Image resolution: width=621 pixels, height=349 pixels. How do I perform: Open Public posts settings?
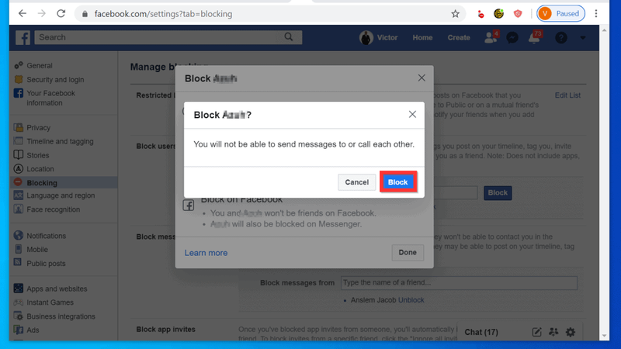point(46,264)
